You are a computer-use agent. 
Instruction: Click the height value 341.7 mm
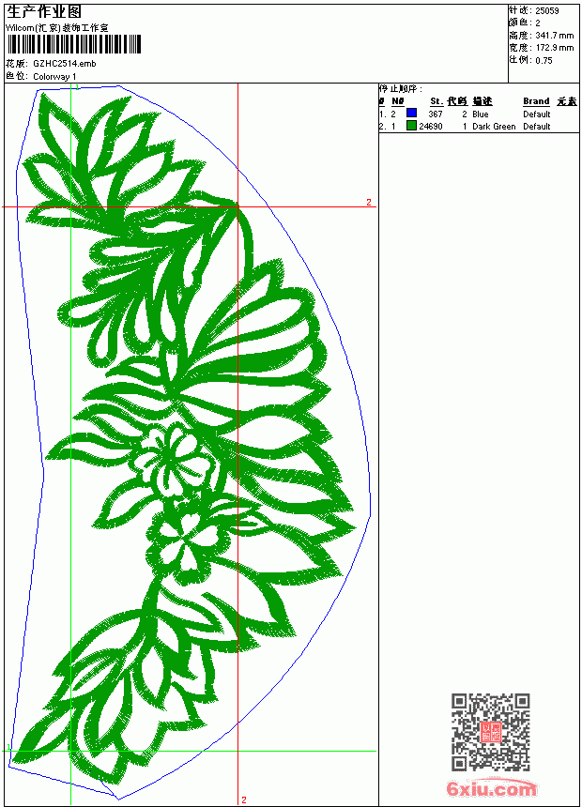click(x=554, y=36)
